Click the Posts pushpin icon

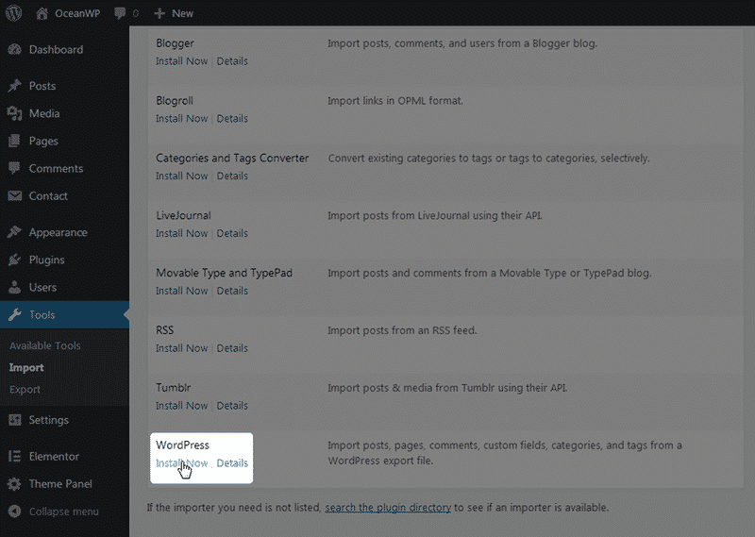[14, 86]
